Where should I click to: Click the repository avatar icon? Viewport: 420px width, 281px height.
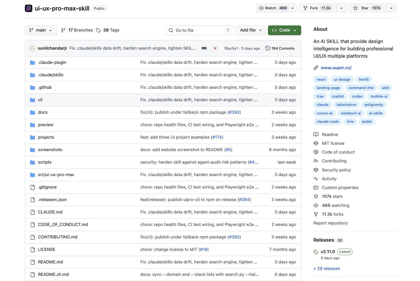click(x=29, y=8)
